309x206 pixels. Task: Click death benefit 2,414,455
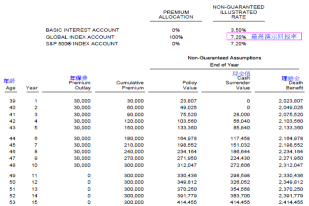pyautogui.click(x=291, y=202)
